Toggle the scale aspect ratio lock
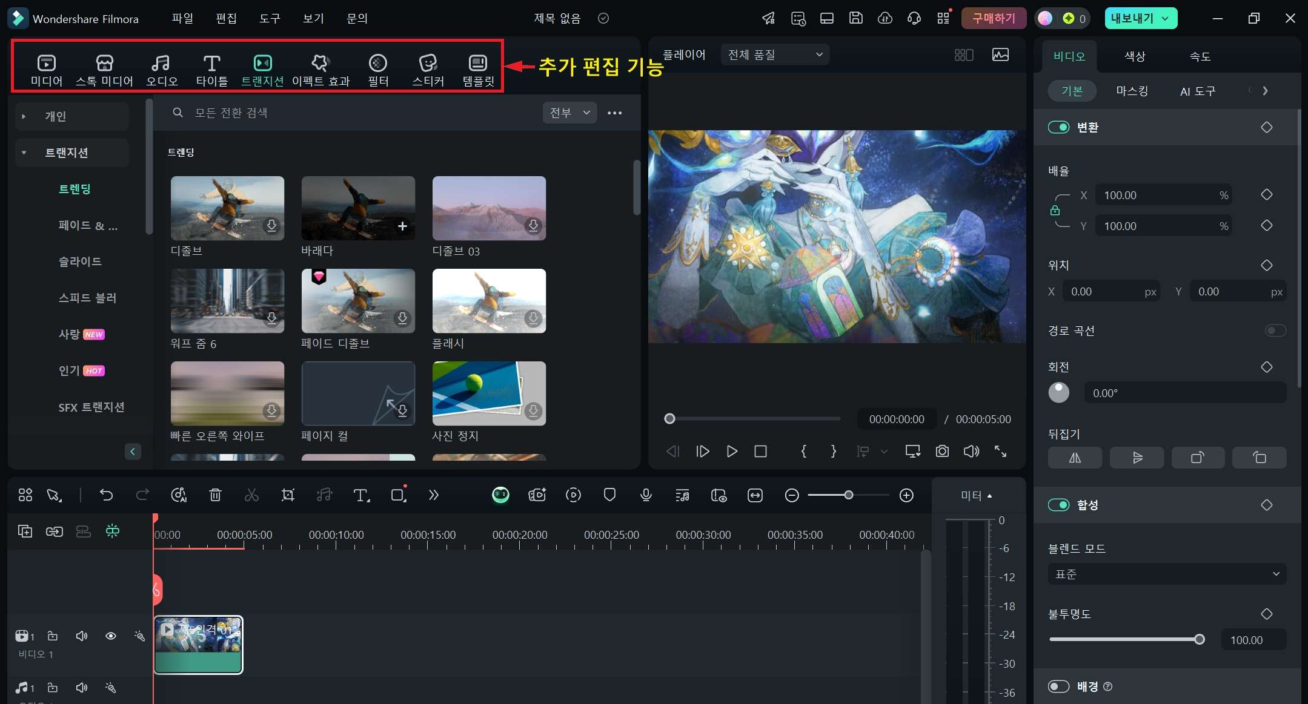1308x704 pixels. coord(1055,211)
